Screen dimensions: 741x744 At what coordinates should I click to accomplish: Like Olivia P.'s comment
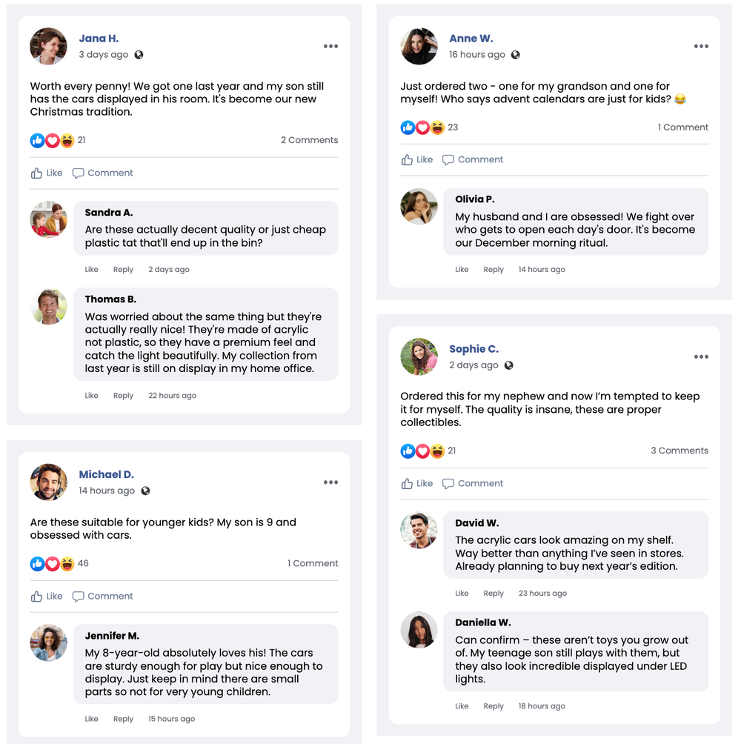(x=462, y=270)
